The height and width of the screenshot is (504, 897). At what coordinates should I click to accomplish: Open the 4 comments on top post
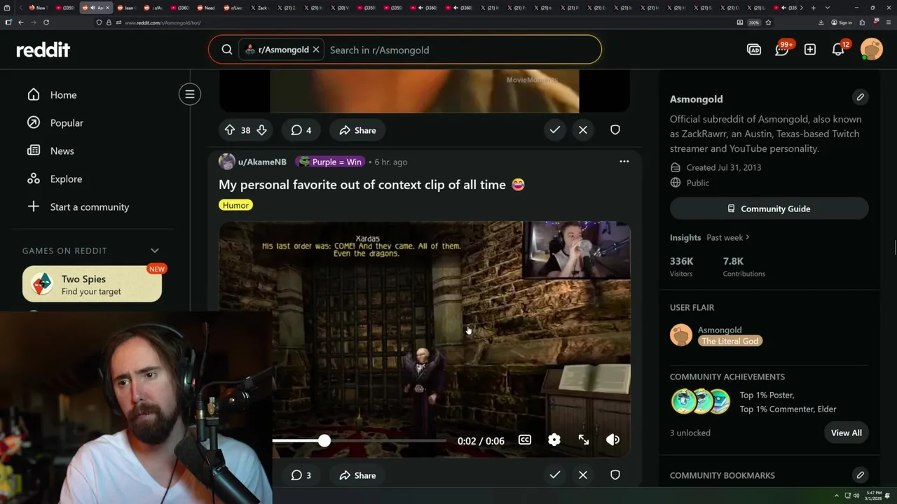pos(301,130)
